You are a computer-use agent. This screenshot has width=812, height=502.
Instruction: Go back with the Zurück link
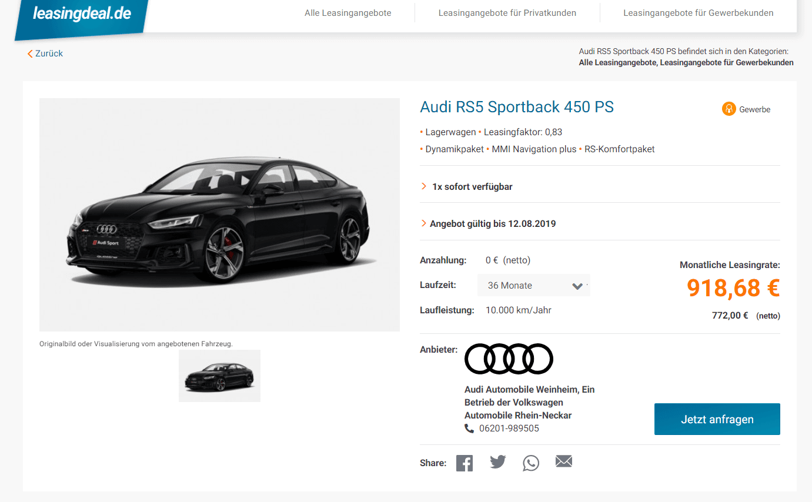[x=45, y=53]
